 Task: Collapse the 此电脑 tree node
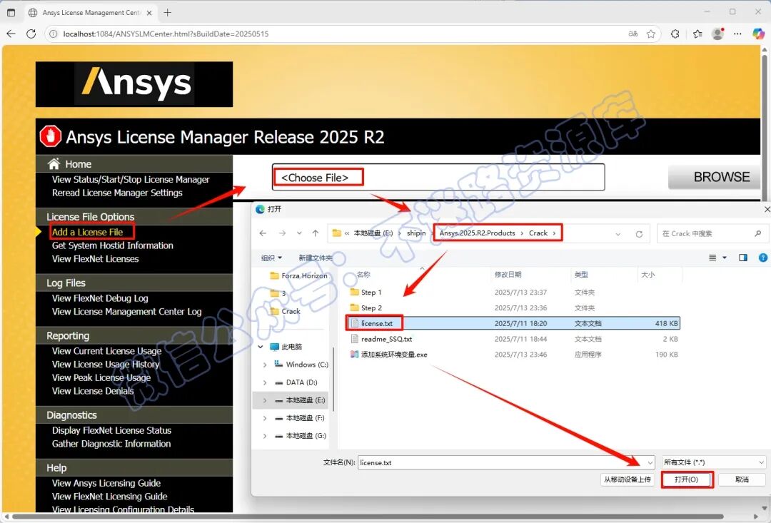pyautogui.click(x=261, y=347)
